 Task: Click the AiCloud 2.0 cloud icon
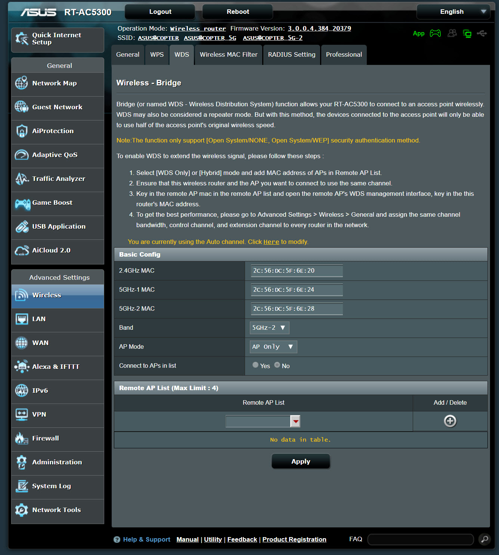tap(22, 250)
